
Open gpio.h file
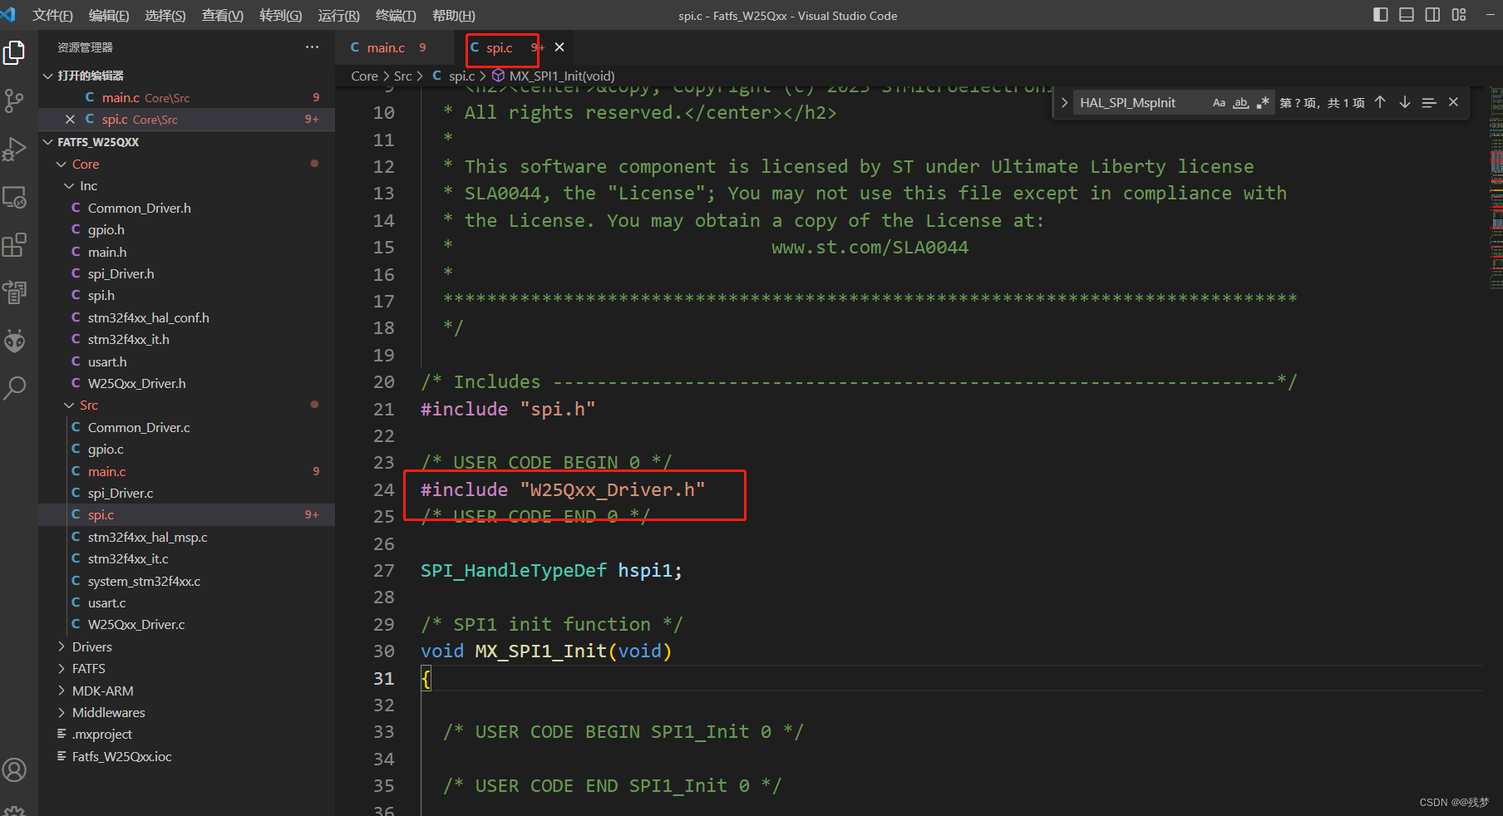coord(187,229)
